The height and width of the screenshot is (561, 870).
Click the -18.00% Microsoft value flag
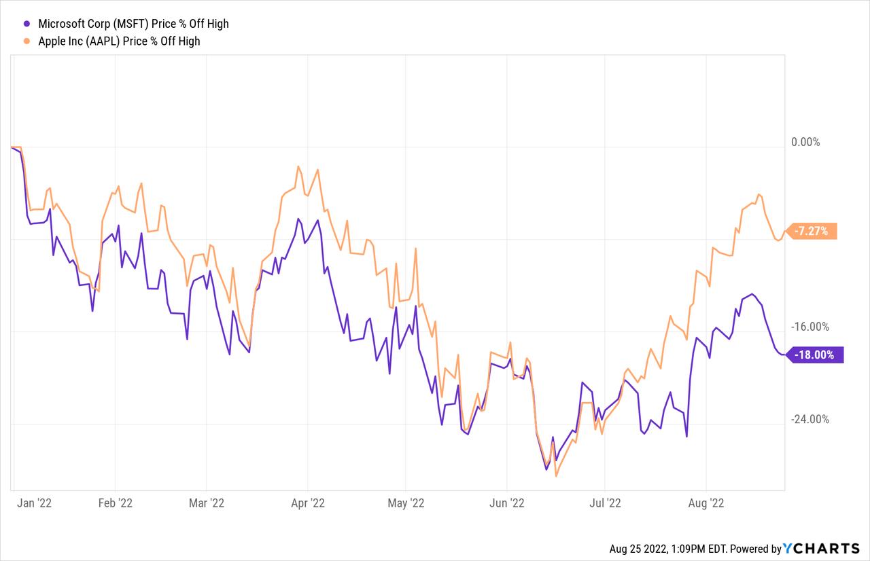814,354
